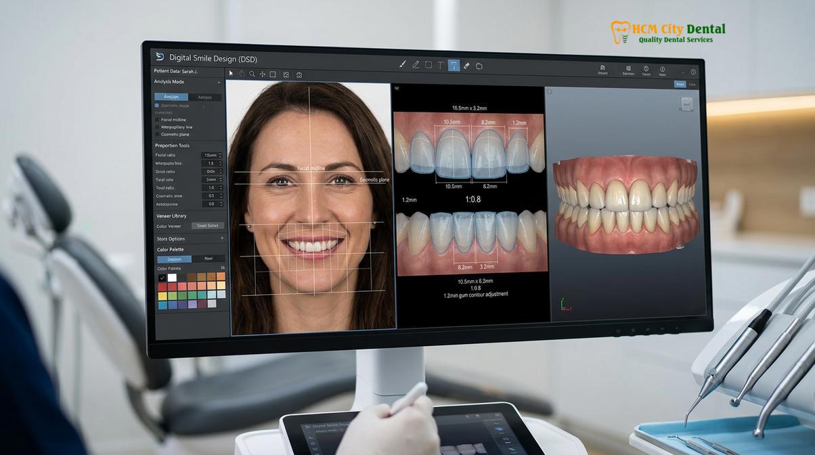Open the calendar icon in top bar
The width and height of the screenshot is (815, 455).
click(628, 70)
